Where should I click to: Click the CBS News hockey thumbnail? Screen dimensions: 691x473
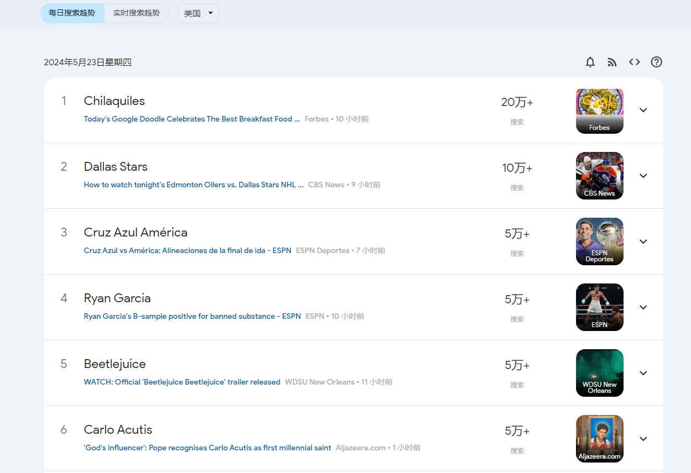599,176
